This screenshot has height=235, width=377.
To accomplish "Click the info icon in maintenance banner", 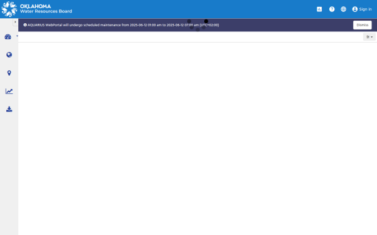I will coord(25,25).
